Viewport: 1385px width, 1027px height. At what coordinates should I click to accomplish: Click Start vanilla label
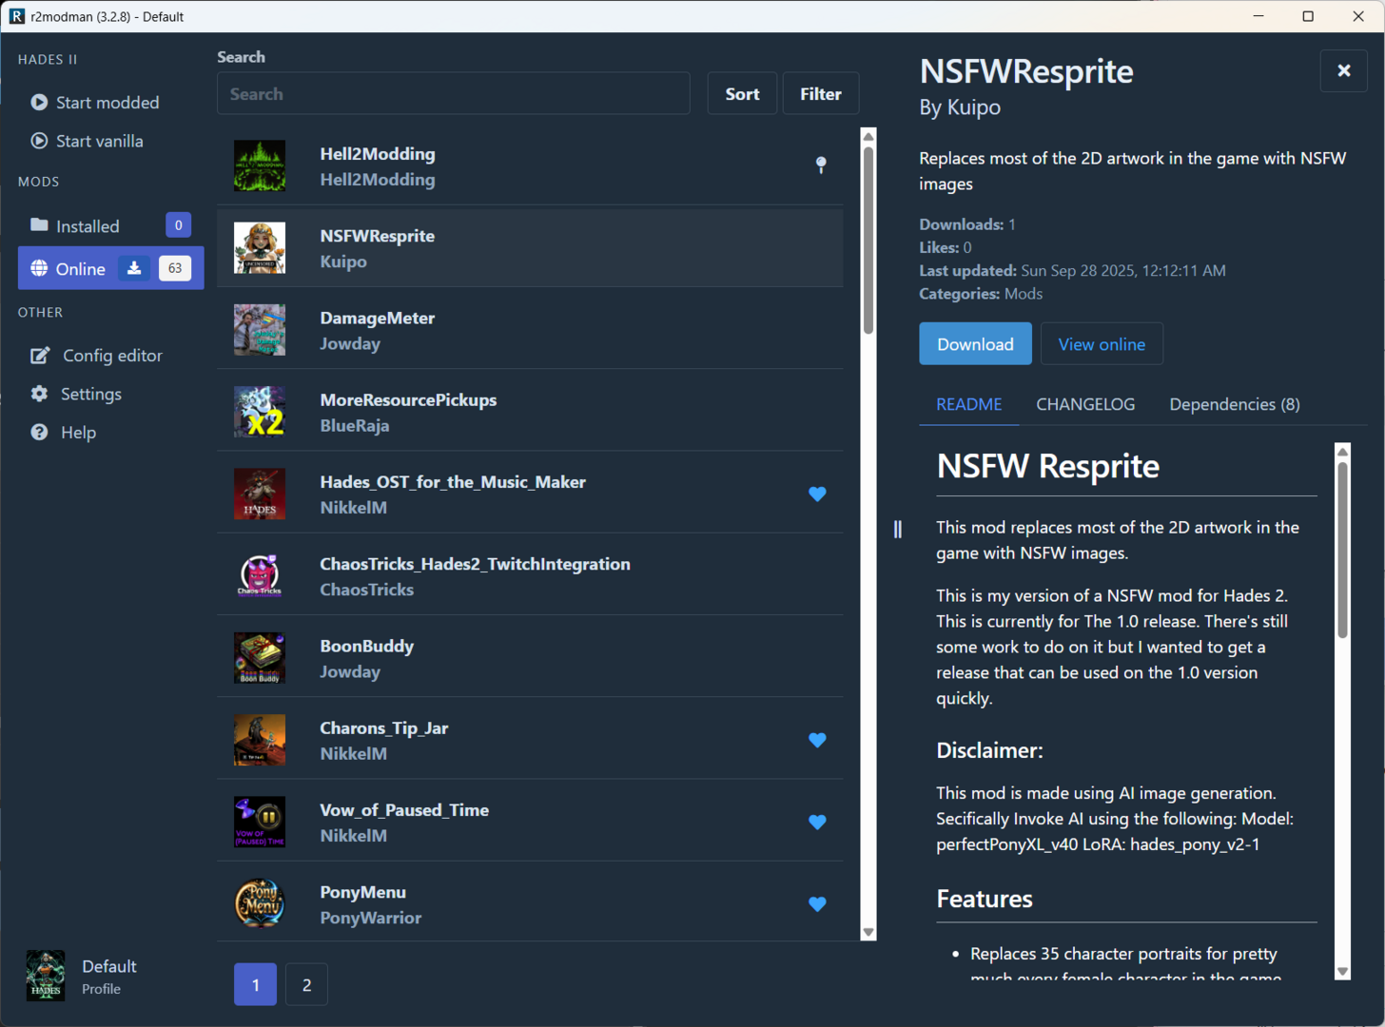pyautogui.click(x=100, y=141)
